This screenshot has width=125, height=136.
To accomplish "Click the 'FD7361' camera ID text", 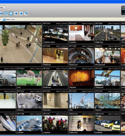I will (x=21, y=69).
